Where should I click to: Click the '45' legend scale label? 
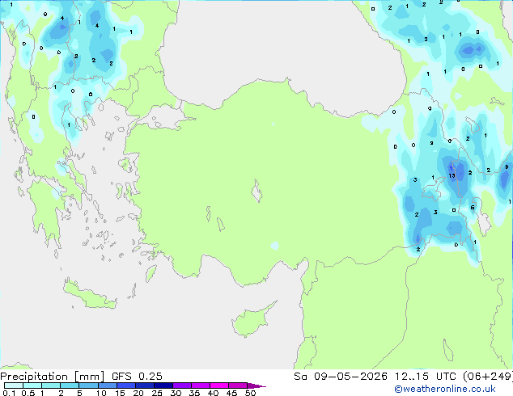(x=231, y=393)
